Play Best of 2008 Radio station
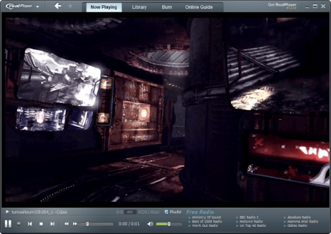Image resolution: width=331 pixels, height=234 pixels. [207, 221]
